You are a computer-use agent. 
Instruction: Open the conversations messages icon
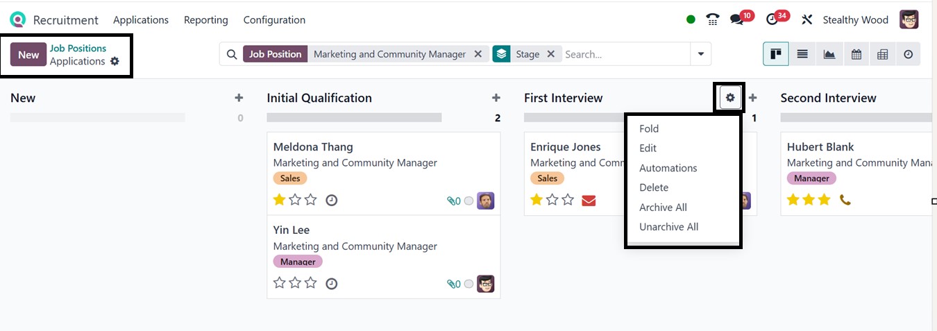pos(737,19)
